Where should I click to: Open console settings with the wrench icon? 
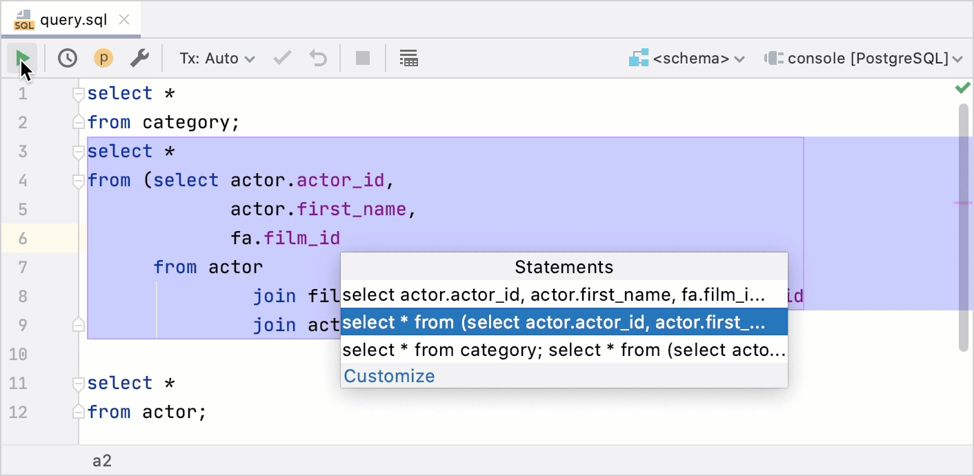140,58
